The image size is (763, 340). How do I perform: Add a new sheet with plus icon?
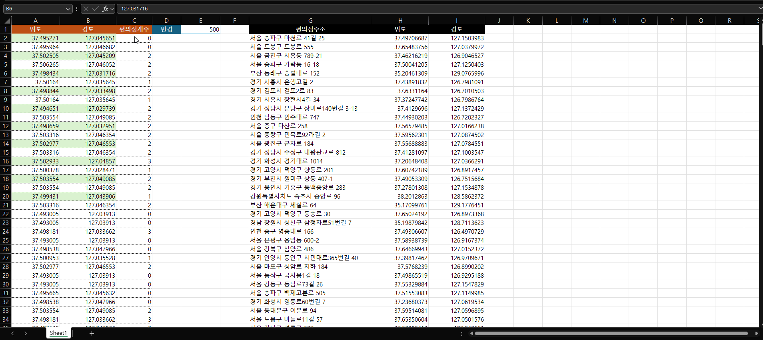(x=92, y=333)
